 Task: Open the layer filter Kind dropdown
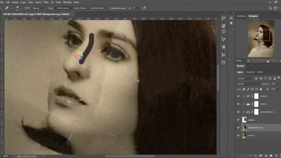(x=245, y=79)
